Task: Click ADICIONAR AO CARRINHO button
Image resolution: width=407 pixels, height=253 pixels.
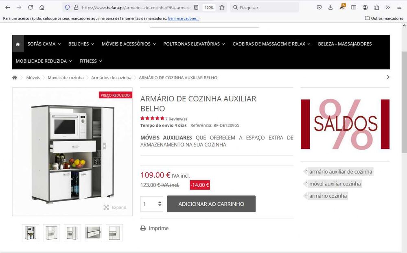Action: click(x=211, y=204)
